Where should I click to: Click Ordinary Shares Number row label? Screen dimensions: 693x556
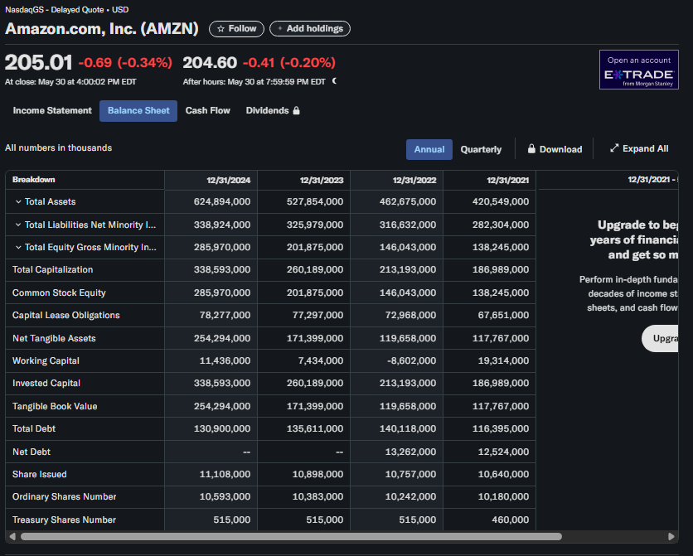(x=64, y=497)
